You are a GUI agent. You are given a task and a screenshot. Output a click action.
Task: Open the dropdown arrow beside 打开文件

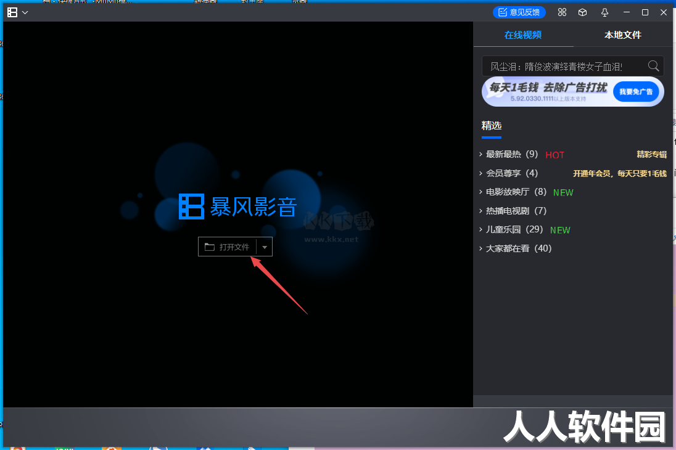(265, 247)
